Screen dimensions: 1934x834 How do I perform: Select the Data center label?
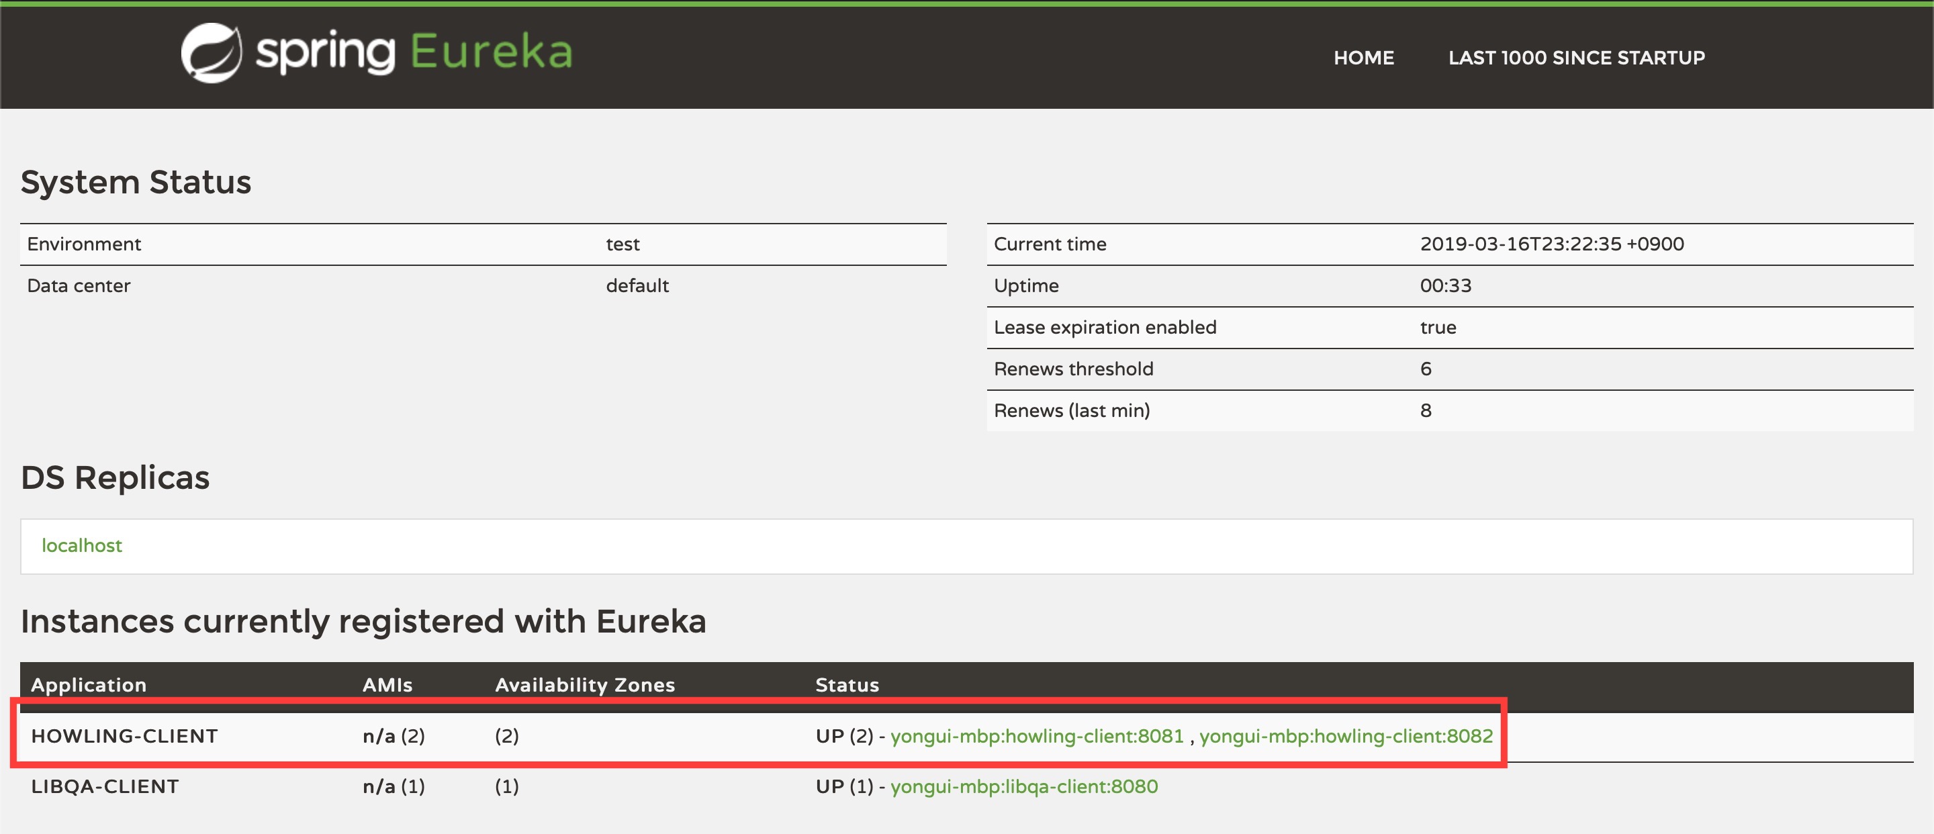pos(79,286)
